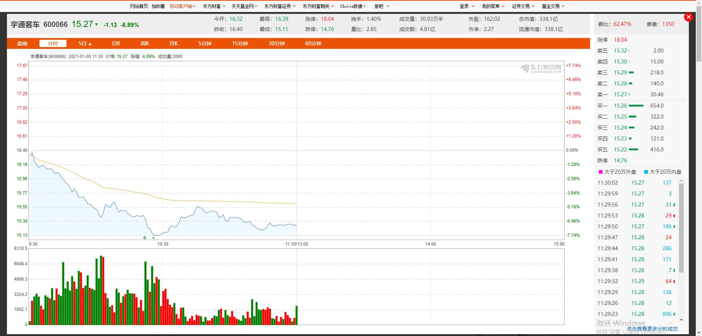The image size is (702, 336).
Task: Select 分时 chart tab
Action: (x=53, y=43)
